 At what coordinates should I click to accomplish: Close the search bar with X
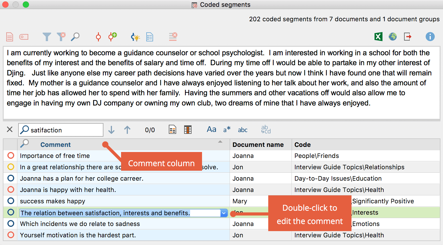[x=10, y=130]
